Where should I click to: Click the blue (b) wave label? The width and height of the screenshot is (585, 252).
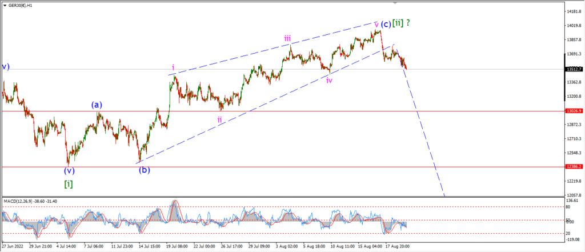click(x=145, y=170)
